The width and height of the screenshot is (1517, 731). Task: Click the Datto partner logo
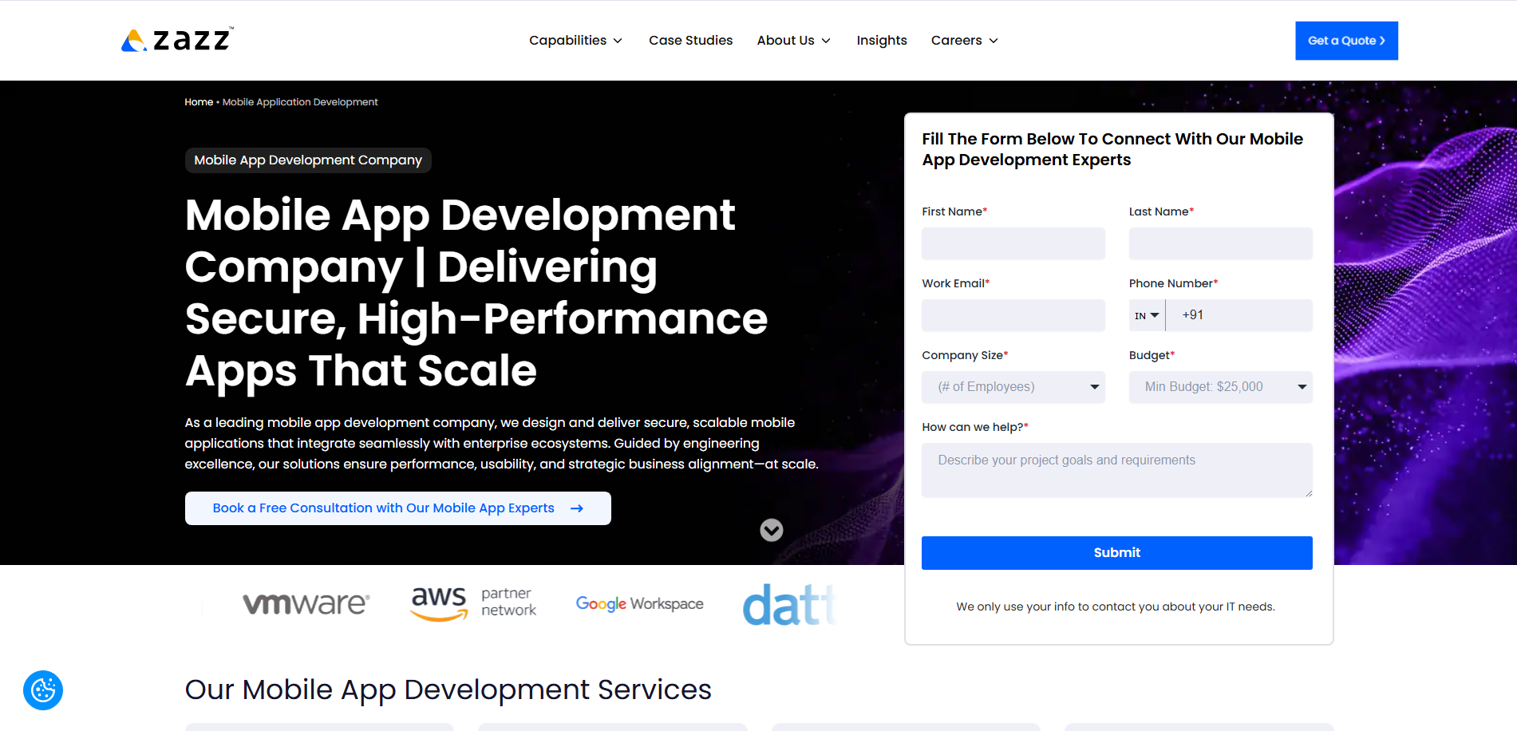click(x=788, y=605)
